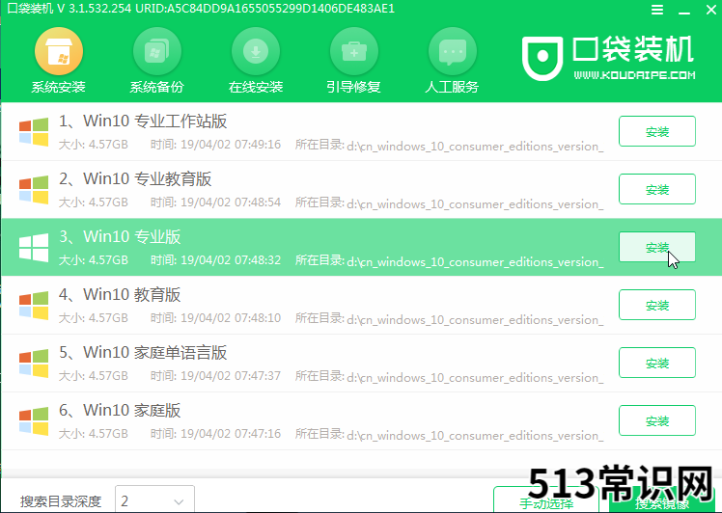Click the WWW.KOUDAIPE.COM website text
722x513 pixels.
(x=634, y=75)
